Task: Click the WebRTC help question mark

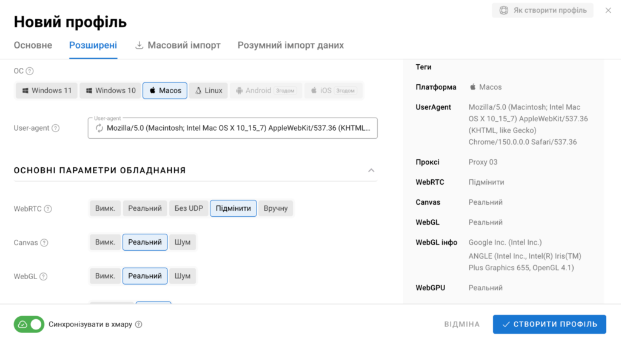Action: 48,209
